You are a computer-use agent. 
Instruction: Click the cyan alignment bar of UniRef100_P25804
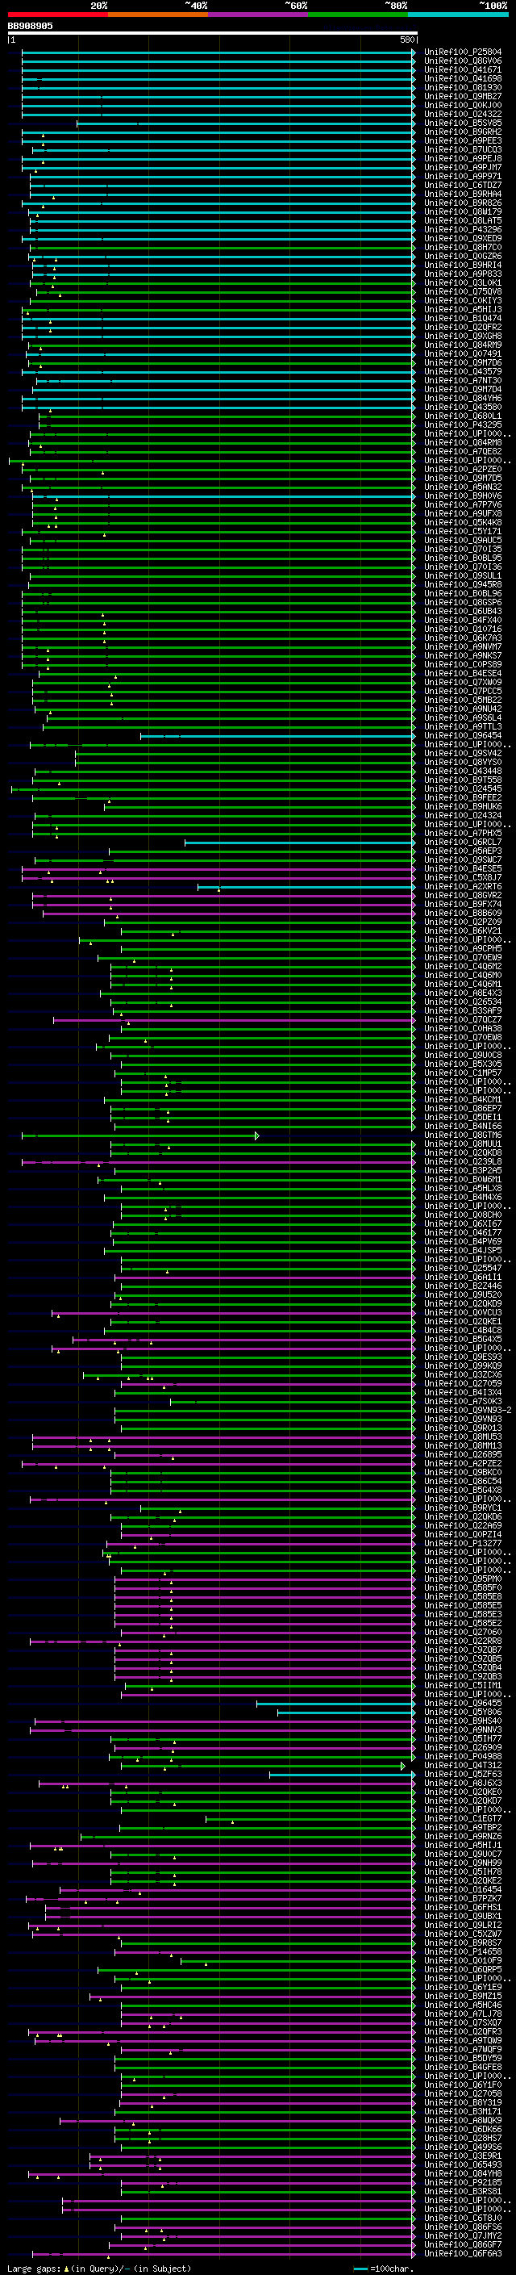point(217,52)
